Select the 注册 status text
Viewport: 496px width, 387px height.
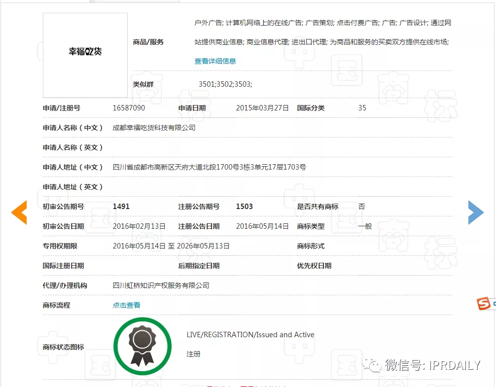(x=193, y=354)
